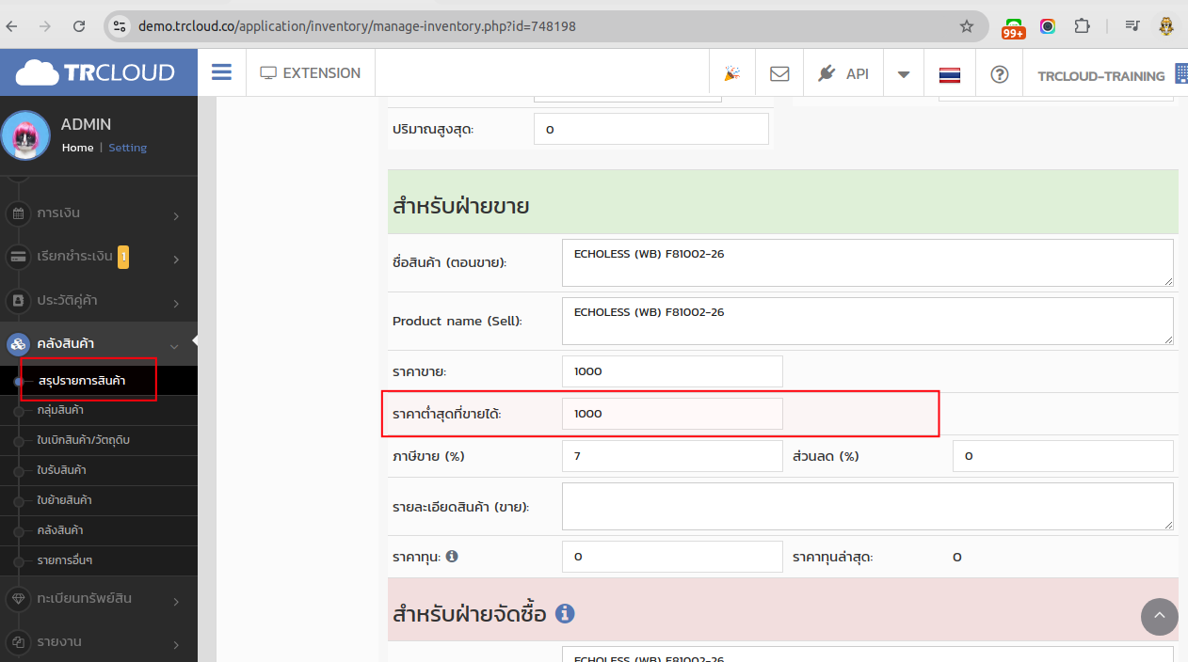Click the cubes icon beside คลังสินค้า heading
Image resolution: width=1188 pixels, height=662 pixels.
tap(18, 344)
